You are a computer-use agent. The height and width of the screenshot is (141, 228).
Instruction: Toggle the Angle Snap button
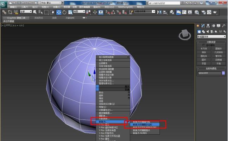click(x=113, y=12)
